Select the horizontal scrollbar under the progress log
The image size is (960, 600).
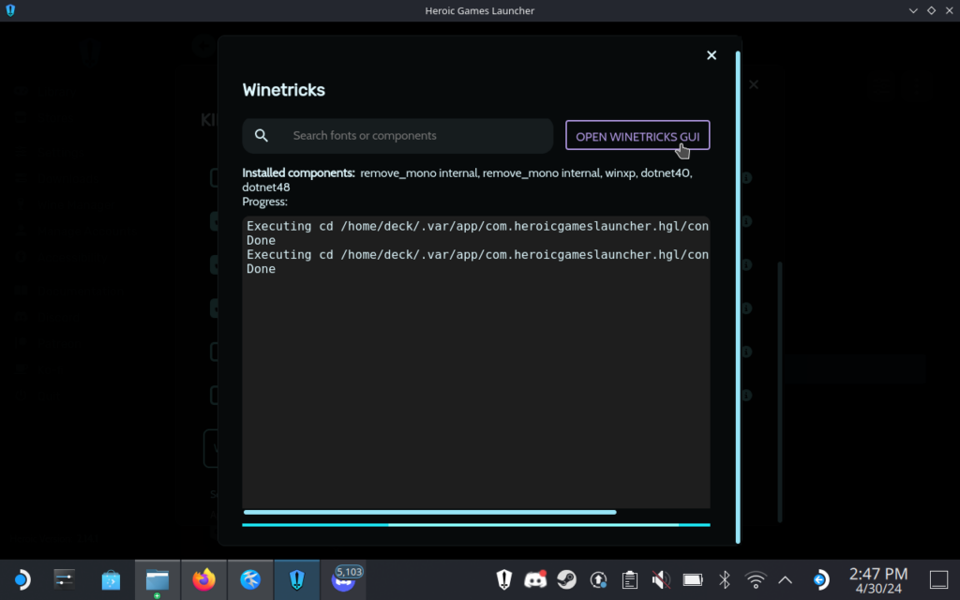coord(429,512)
